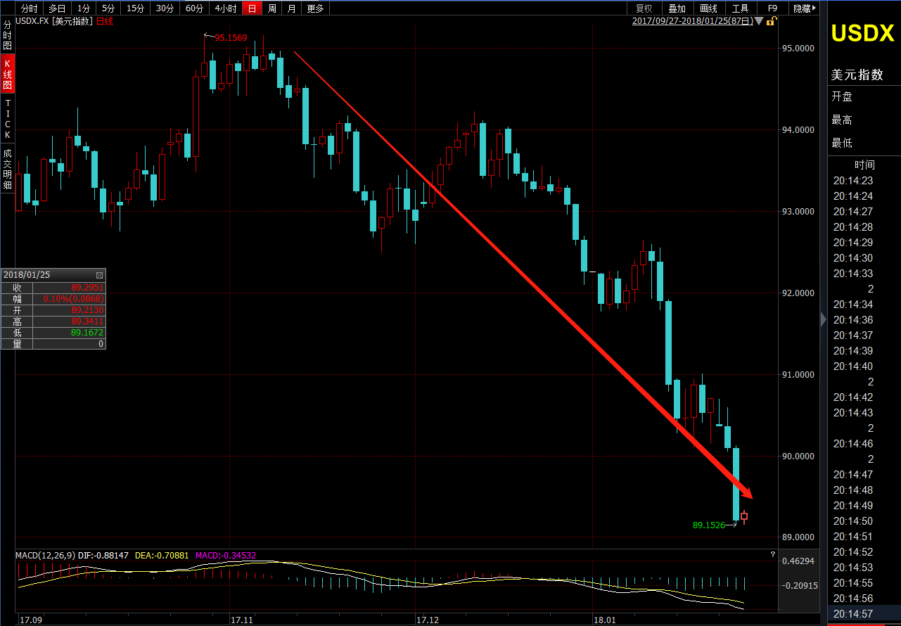Collapse the right panel with the splitter arrow
The image size is (901, 626).
pyautogui.click(x=824, y=319)
